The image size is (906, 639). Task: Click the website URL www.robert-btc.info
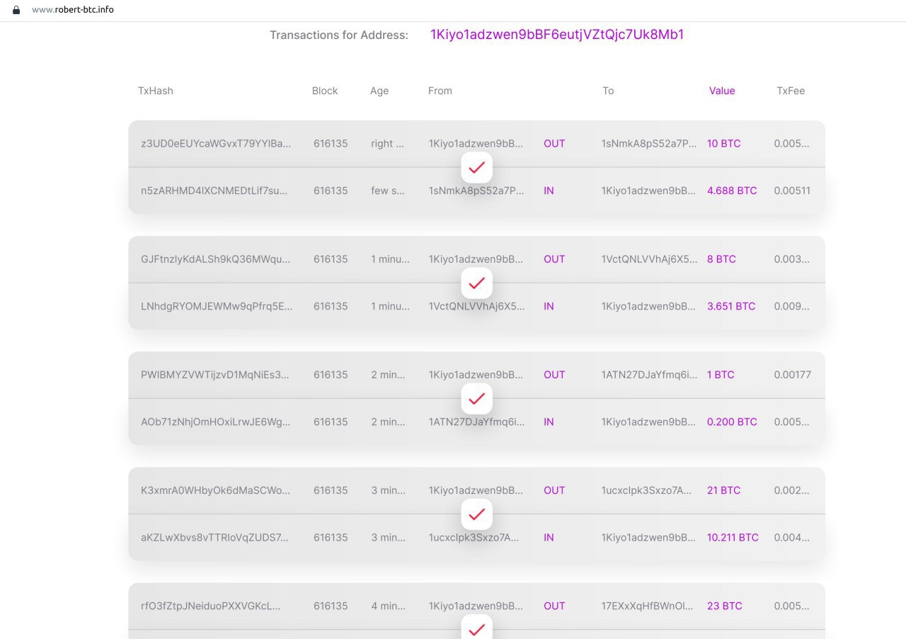[73, 10]
